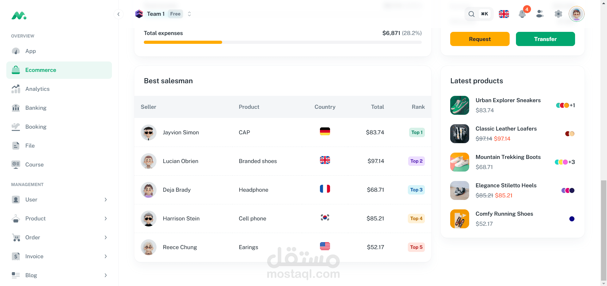
Task: Click the settings gear icon
Action: [x=558, y=14]
